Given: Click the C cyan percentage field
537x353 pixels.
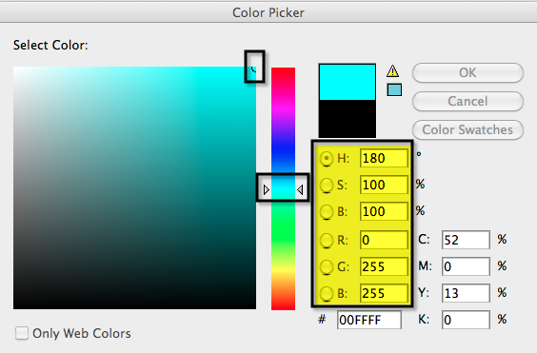Looking at the screenshot, I should coord(466,240).
